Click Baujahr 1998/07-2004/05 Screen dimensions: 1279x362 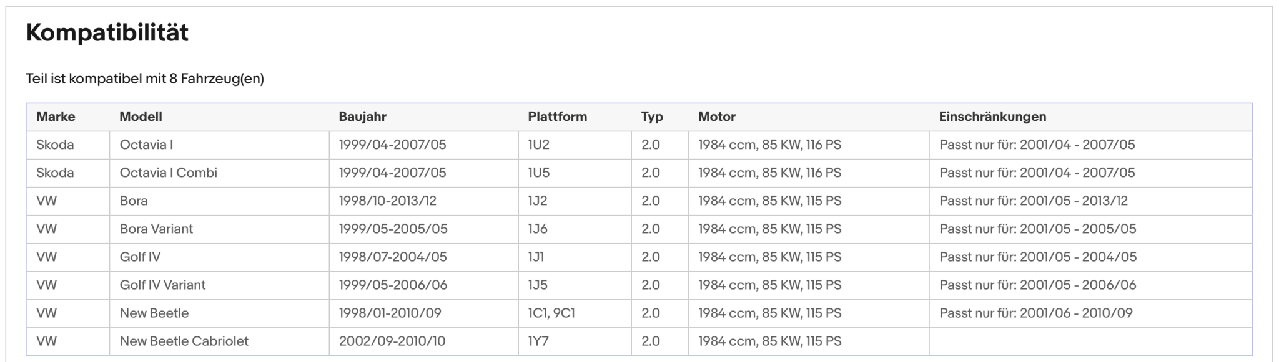[x=393, y=257]
